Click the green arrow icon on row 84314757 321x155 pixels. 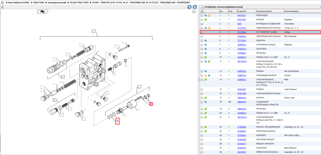coord(205,20)
